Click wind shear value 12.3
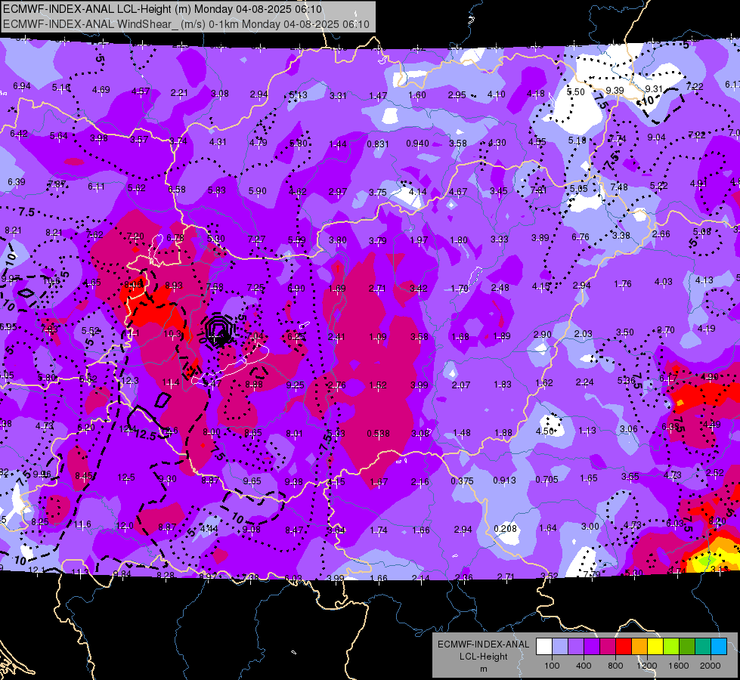740x680 pixels. point(130,380)
